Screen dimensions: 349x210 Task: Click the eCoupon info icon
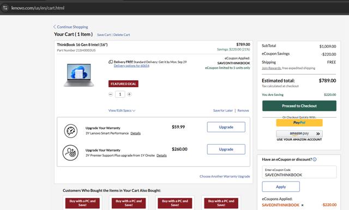(x=315, y=159)
